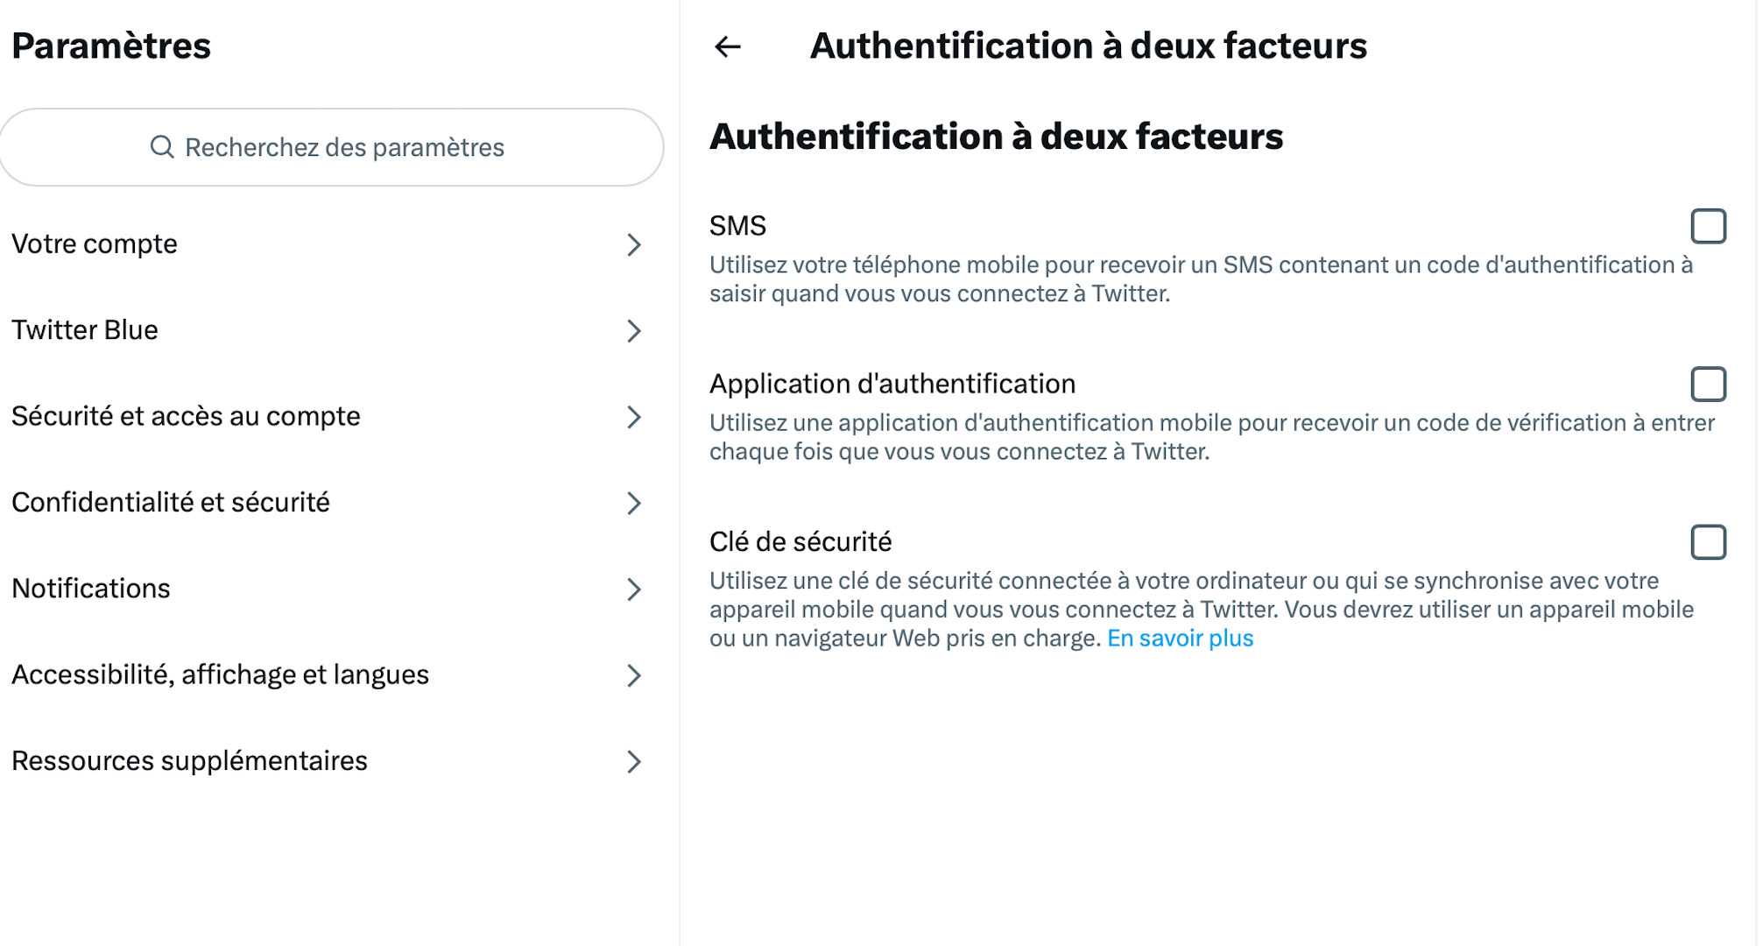The image size is (1763, 946).
Task: Check the Clé de sécurité box
Action: point(1708,542)
